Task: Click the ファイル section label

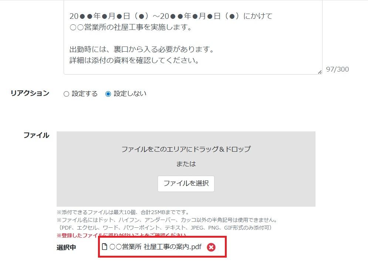Action: (36, 135)
